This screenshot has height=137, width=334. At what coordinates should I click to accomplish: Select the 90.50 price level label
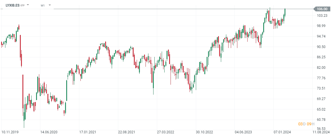(x=322, y=47)
